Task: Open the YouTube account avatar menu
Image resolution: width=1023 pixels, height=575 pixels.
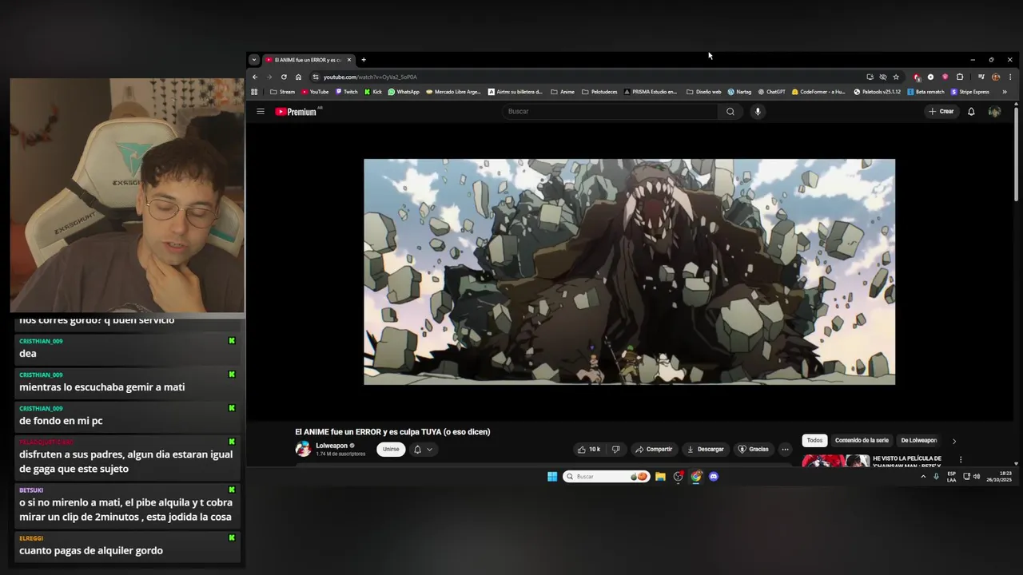Action: 994,111
